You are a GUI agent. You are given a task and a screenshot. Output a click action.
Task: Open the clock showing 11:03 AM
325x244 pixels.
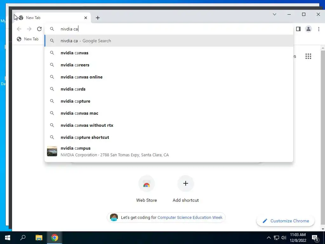(x=298, y=238)
